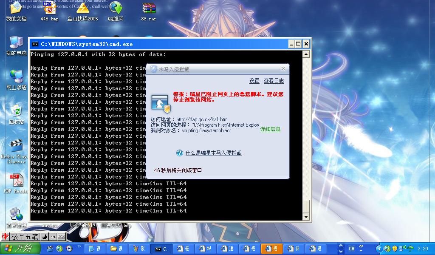This screenshot has height=255, width=435.
Task: Toggle the punctuation mode button on IME bar
Action: pos(53,236)
